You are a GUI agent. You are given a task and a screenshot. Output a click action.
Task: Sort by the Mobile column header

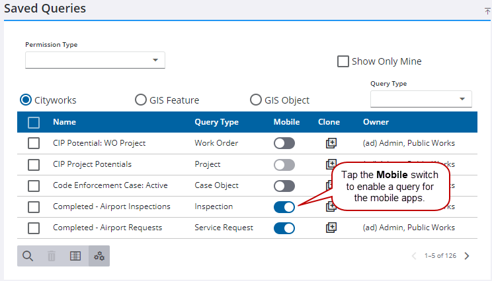click(x=286, y=122)
